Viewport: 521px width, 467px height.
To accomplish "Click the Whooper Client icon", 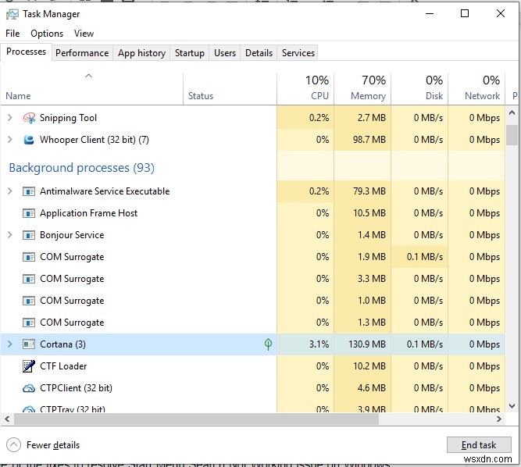I will (29, 140).
